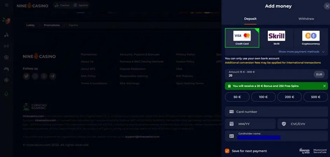Click the CVC/CVV field
The width and height of the screenshot is (330, 157).
tap(303, 124)
